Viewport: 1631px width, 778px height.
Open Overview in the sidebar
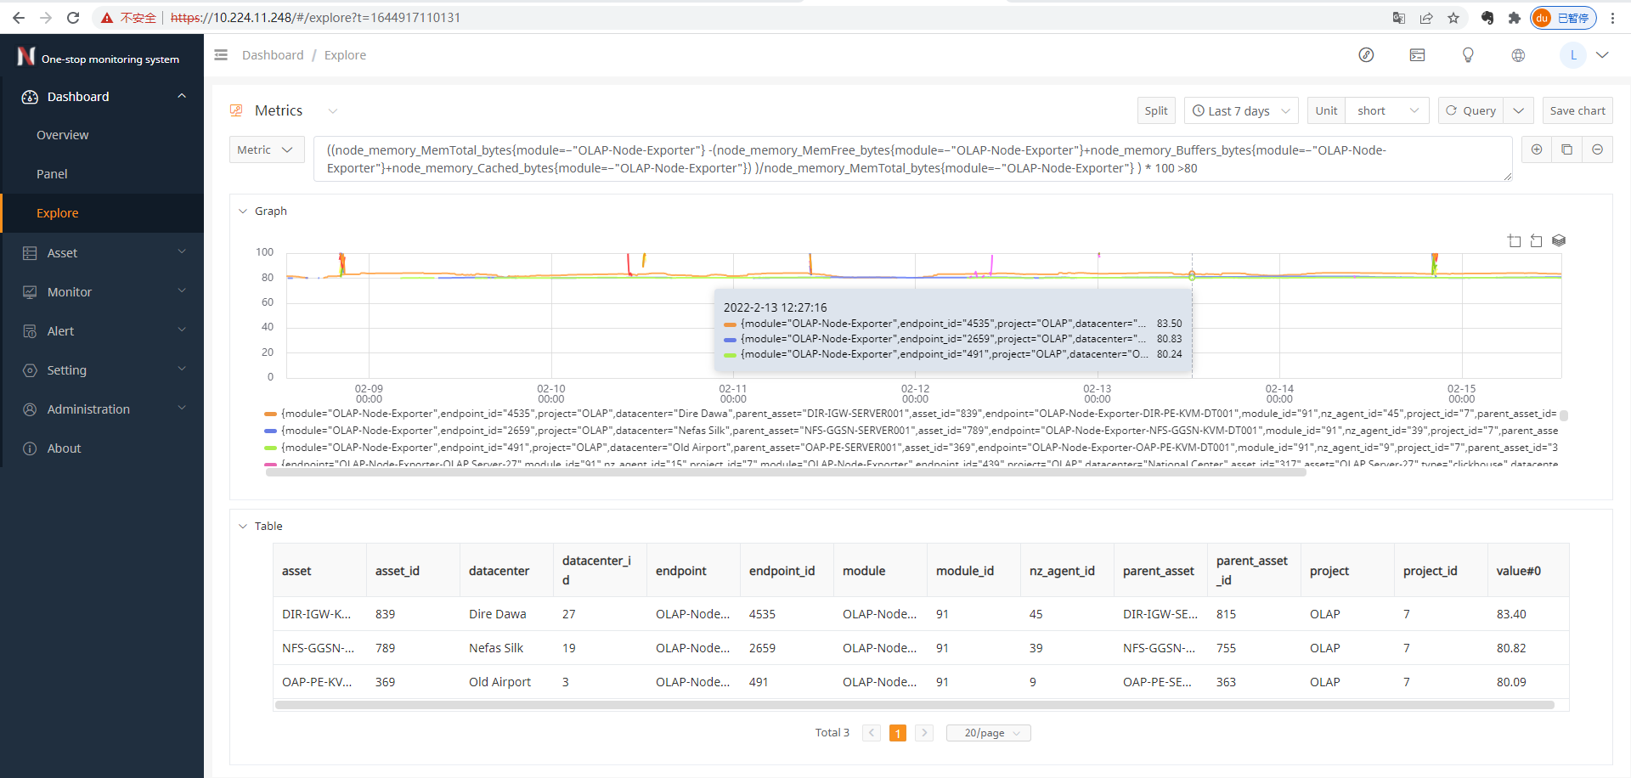pos(62,135)
